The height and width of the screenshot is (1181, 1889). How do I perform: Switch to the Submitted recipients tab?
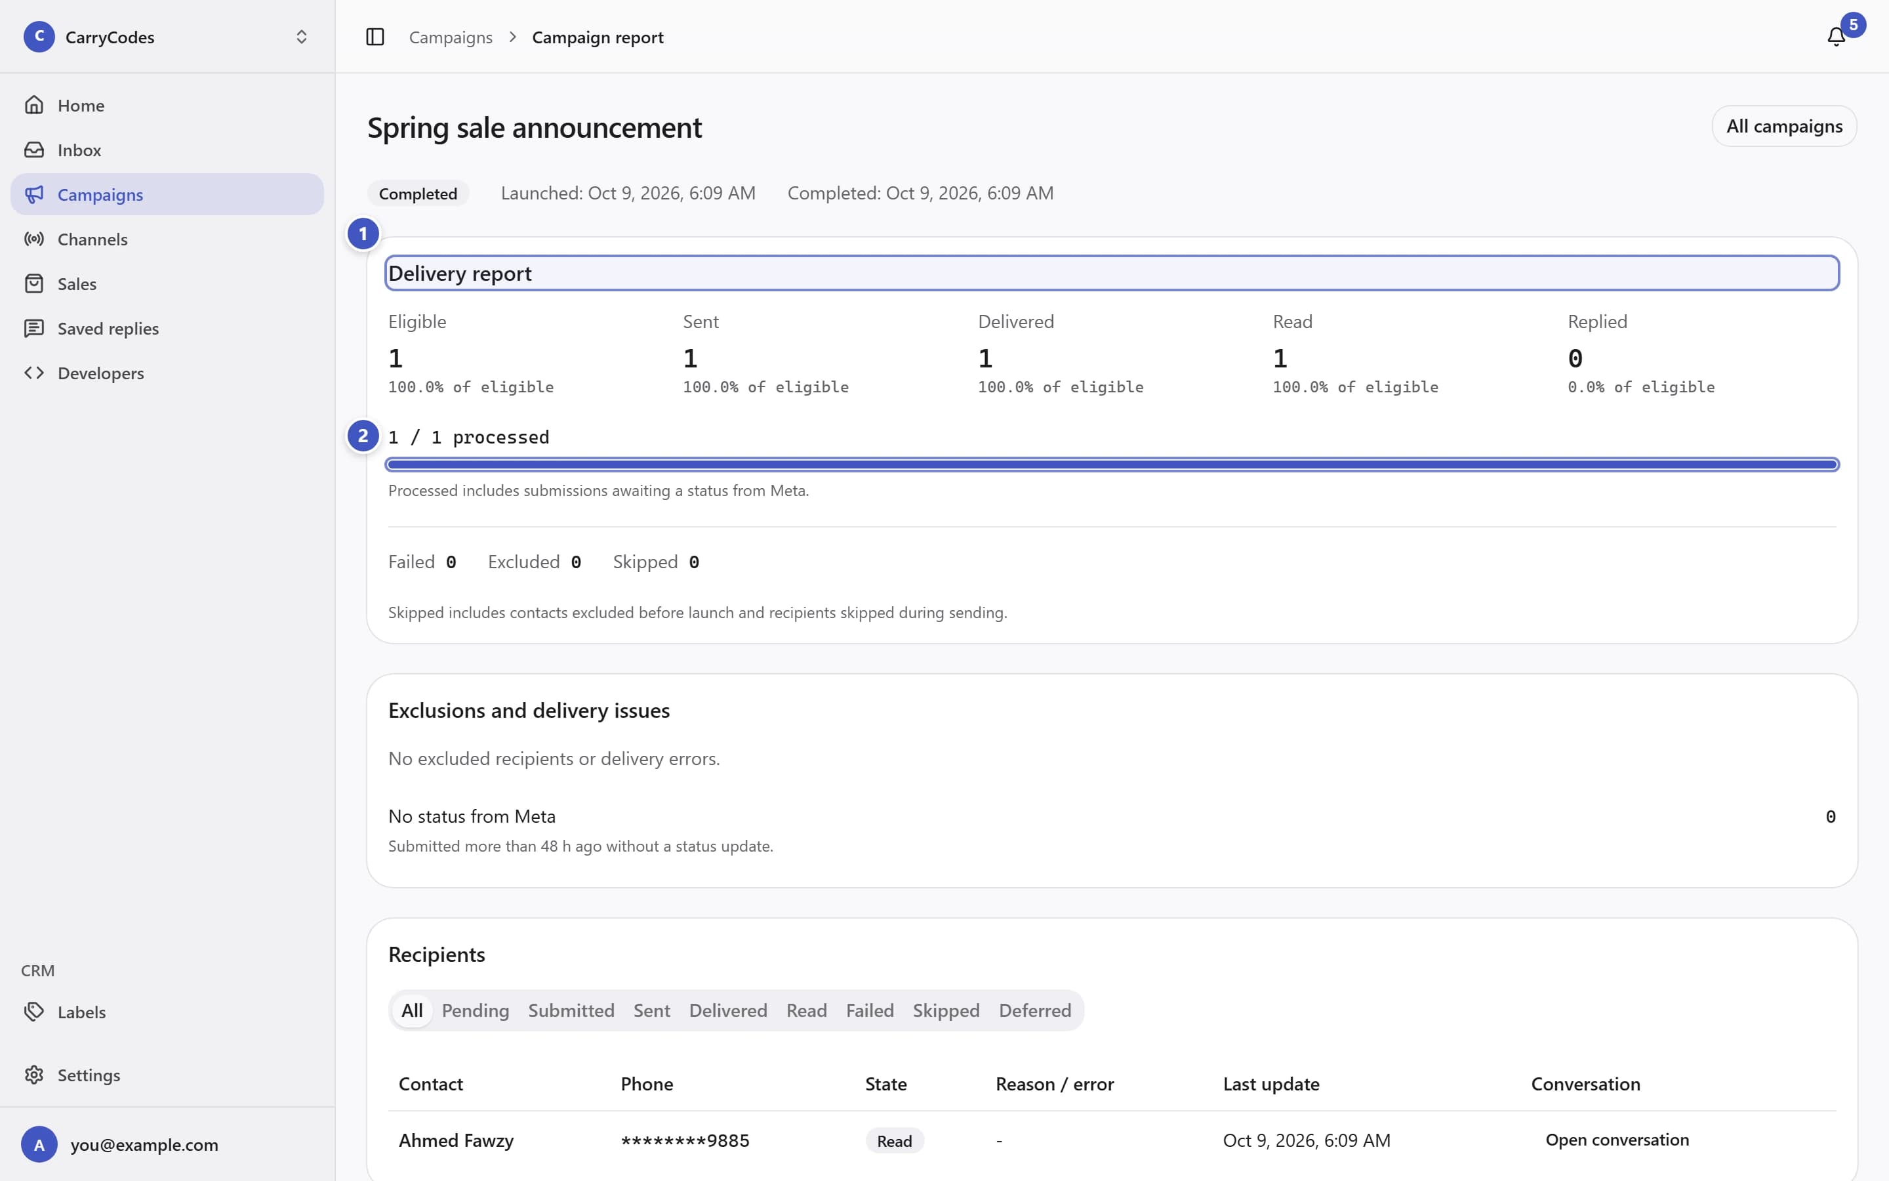pos(571,1010)
